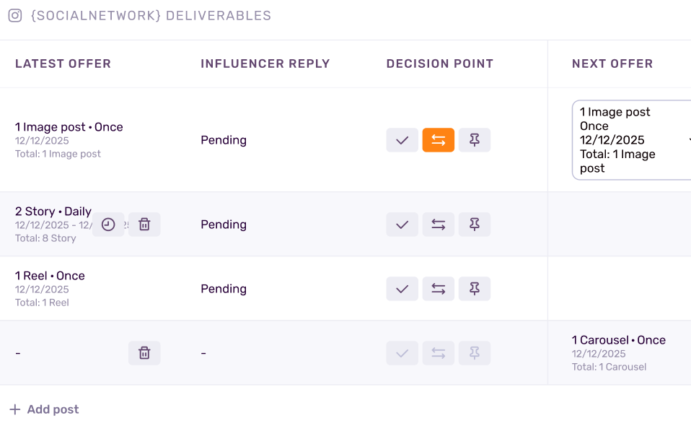The image size is (691, 426).
Task: Click the plus icon beside Add post
Action: point(15,409)
